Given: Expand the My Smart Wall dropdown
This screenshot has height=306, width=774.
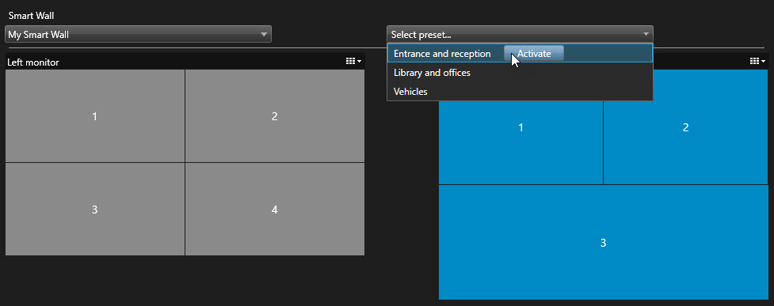Looking at the screenshot, I should (x=138, y=35).
